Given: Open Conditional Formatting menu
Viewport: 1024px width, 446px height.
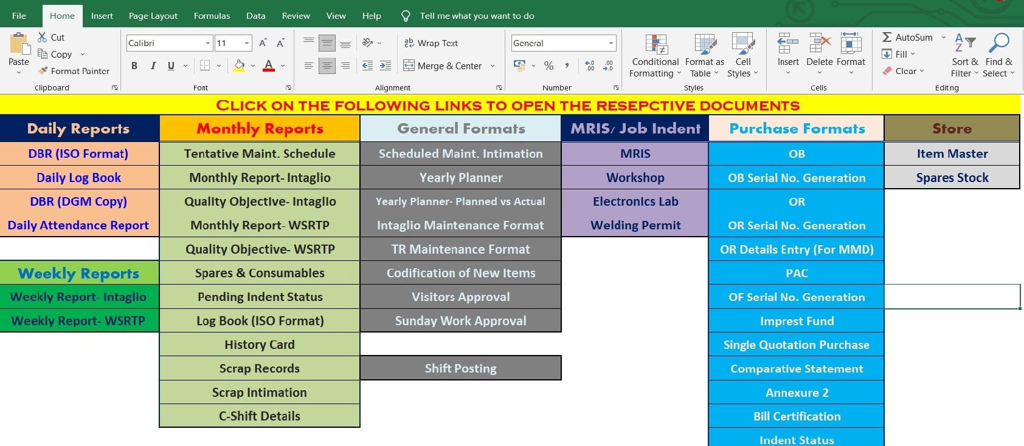Looking at the screenshot, I should click(x=655, y=56).
